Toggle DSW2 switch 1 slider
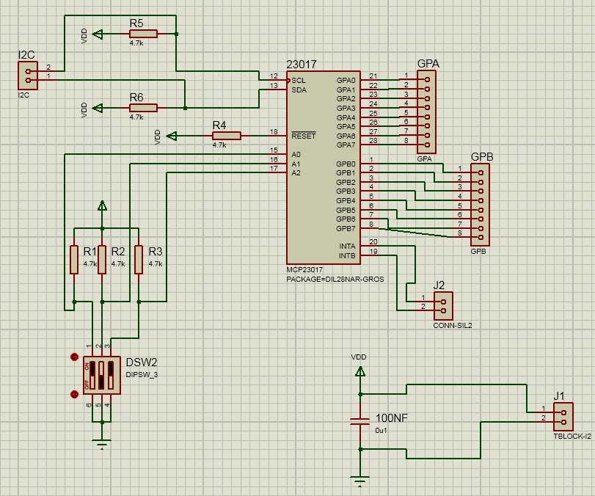The width and height of the screenshot is (595, 496). tap(92, 376)
